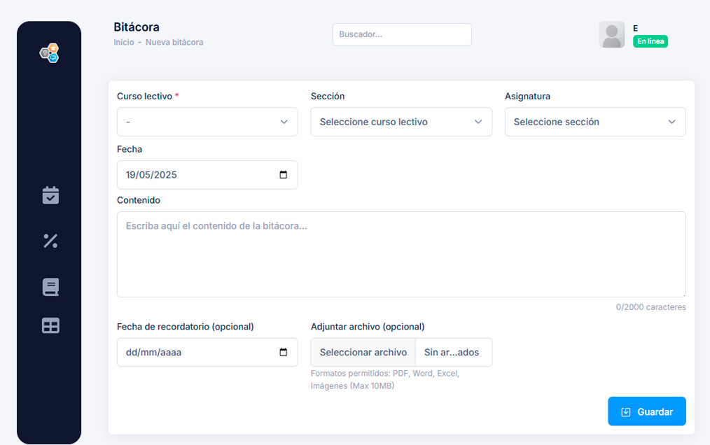
Task: Open the book icon in sidebar
Action: coord(50,287)
